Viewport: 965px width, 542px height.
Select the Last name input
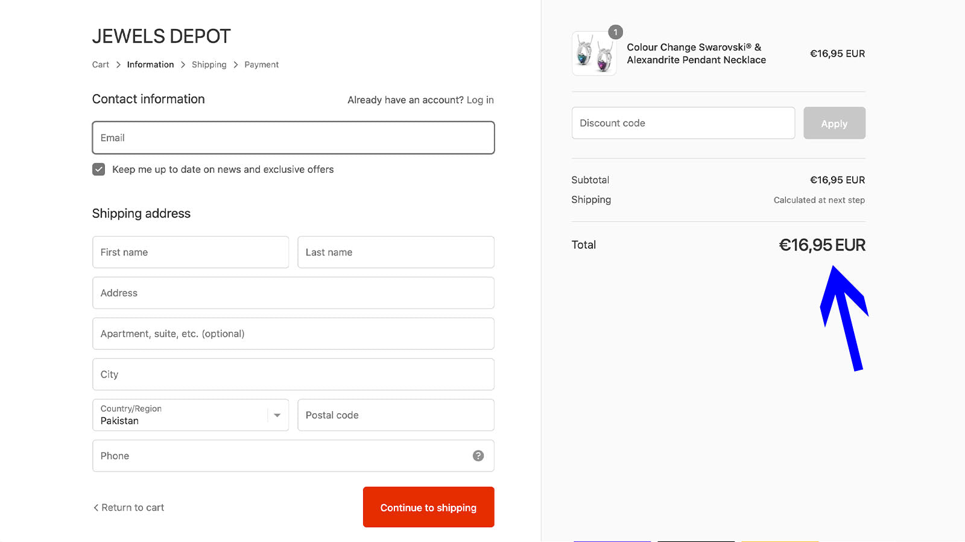[396, 252]
